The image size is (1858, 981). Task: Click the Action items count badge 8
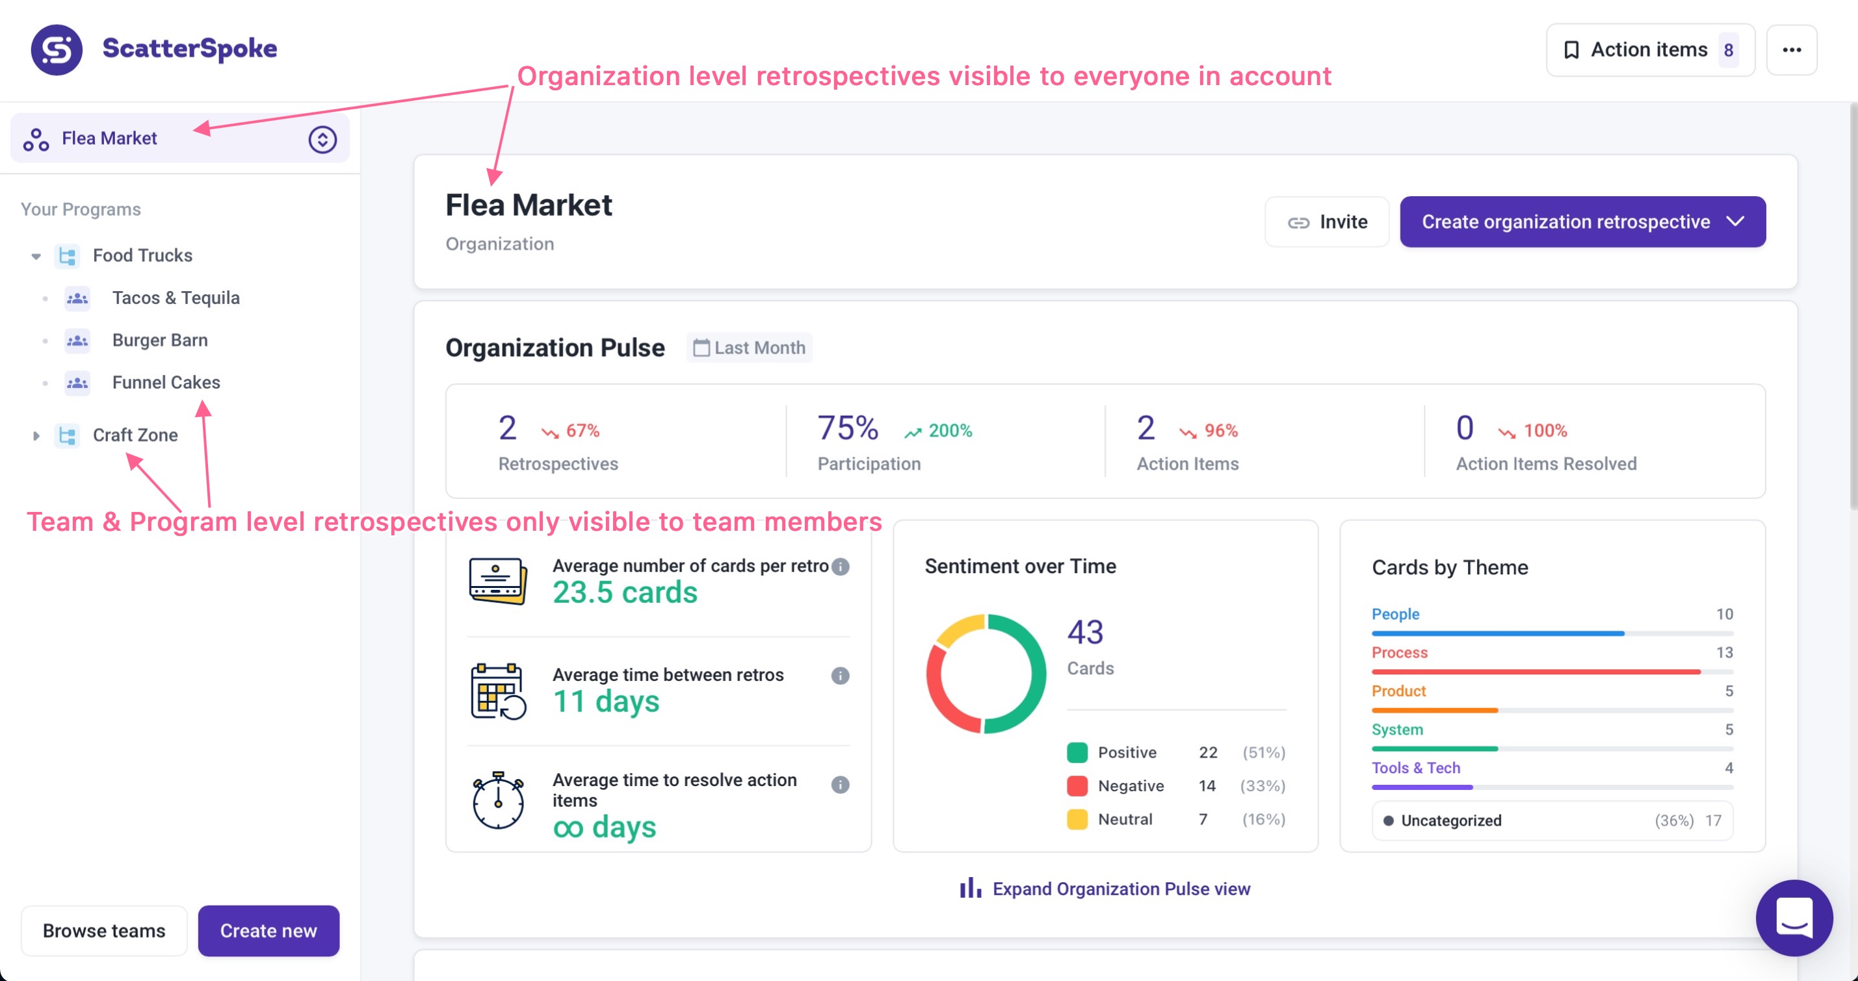1729,50
